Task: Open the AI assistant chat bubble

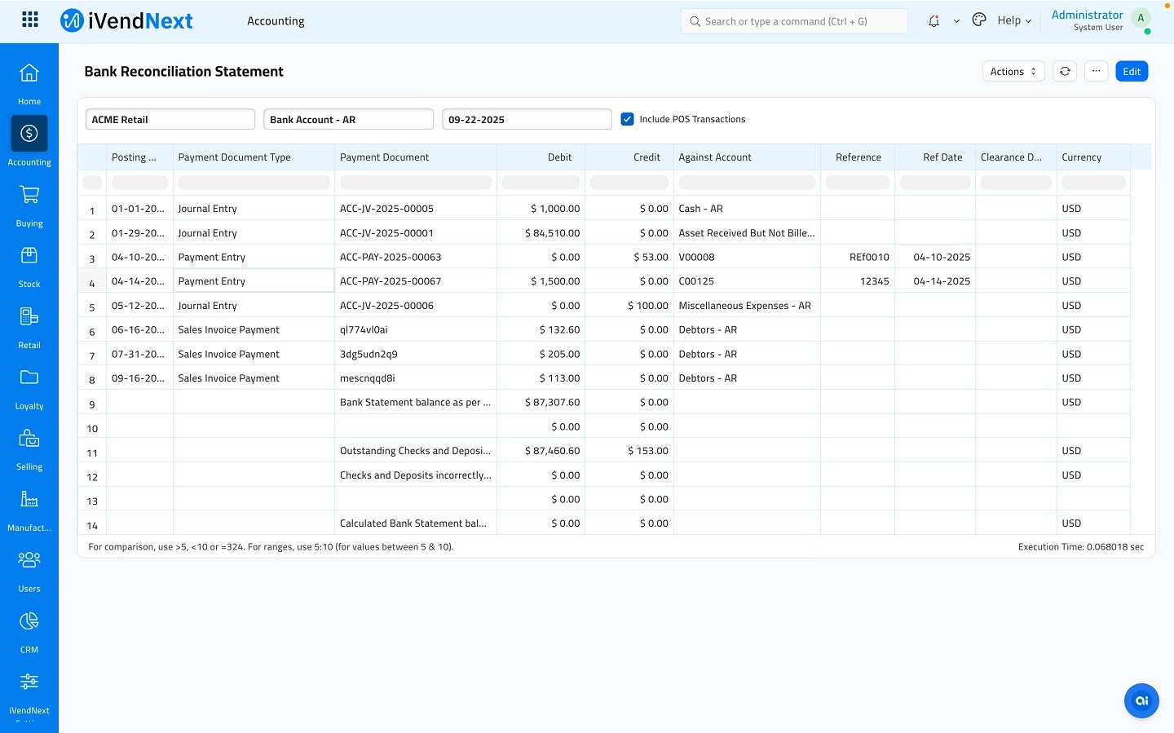Action: pos(1141,700)
